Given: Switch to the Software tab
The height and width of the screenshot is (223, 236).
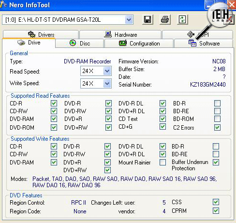Looking at the screenshot, I should pos(204,43).
